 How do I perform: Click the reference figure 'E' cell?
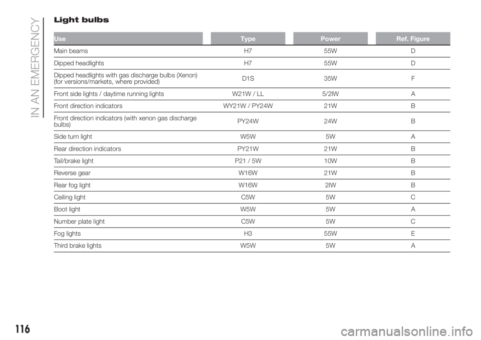coord(413,234)
